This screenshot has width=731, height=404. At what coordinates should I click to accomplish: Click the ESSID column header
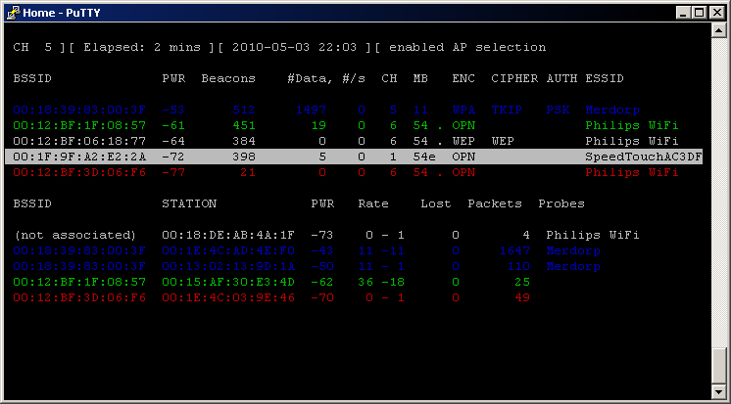(x=605, y=78)
